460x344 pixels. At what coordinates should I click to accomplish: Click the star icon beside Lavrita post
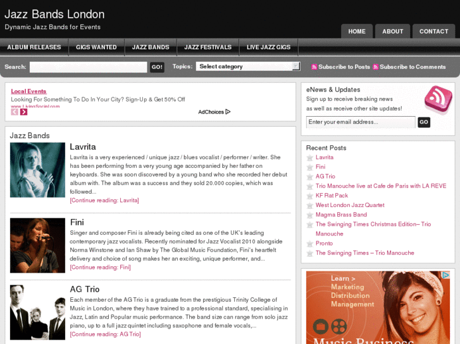(x=310, y=158)
